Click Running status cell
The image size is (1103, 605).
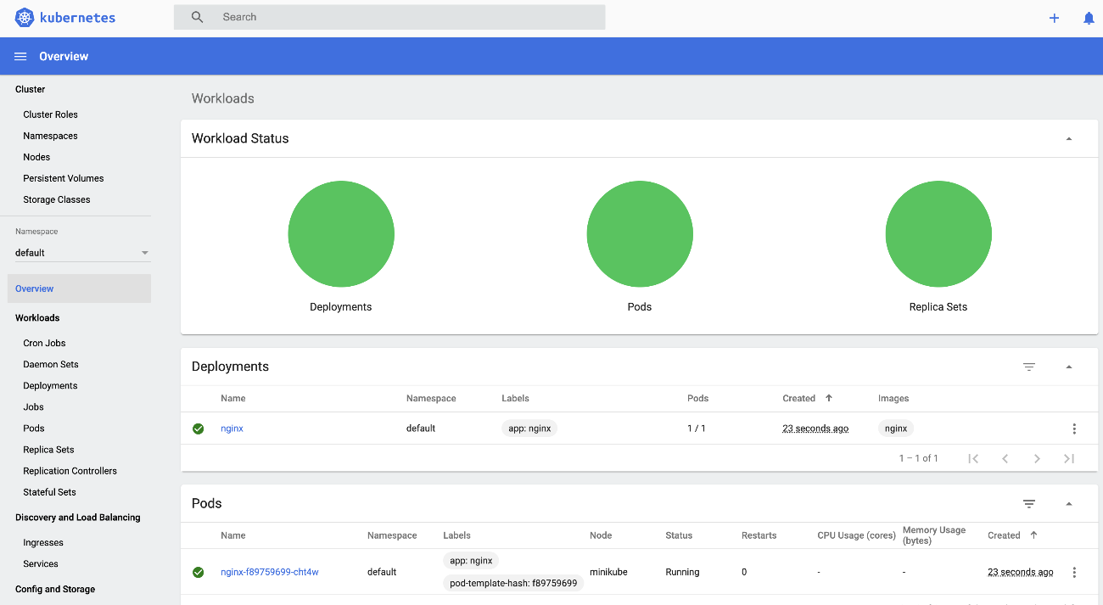click(x=682, y=572)
